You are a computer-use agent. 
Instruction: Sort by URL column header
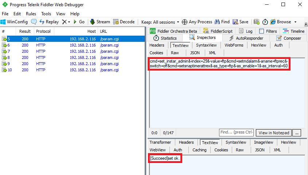point(121,31)
